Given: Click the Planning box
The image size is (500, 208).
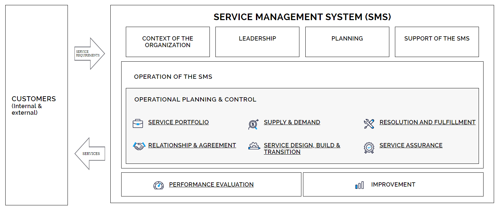Looking at the screenshot, I should [347, 42].
